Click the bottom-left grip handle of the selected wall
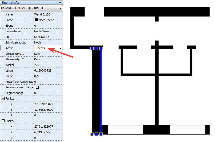This screenshot has width=215, height=142. point(92,134)
